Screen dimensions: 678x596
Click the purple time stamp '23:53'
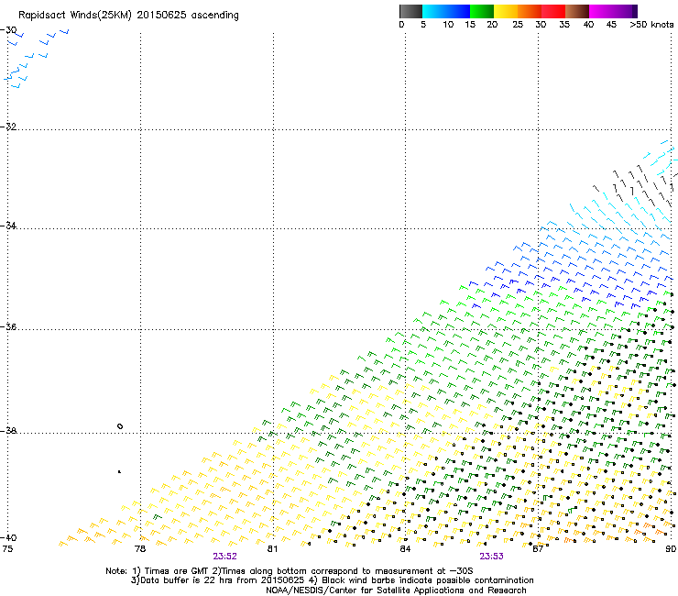[492, 557]
